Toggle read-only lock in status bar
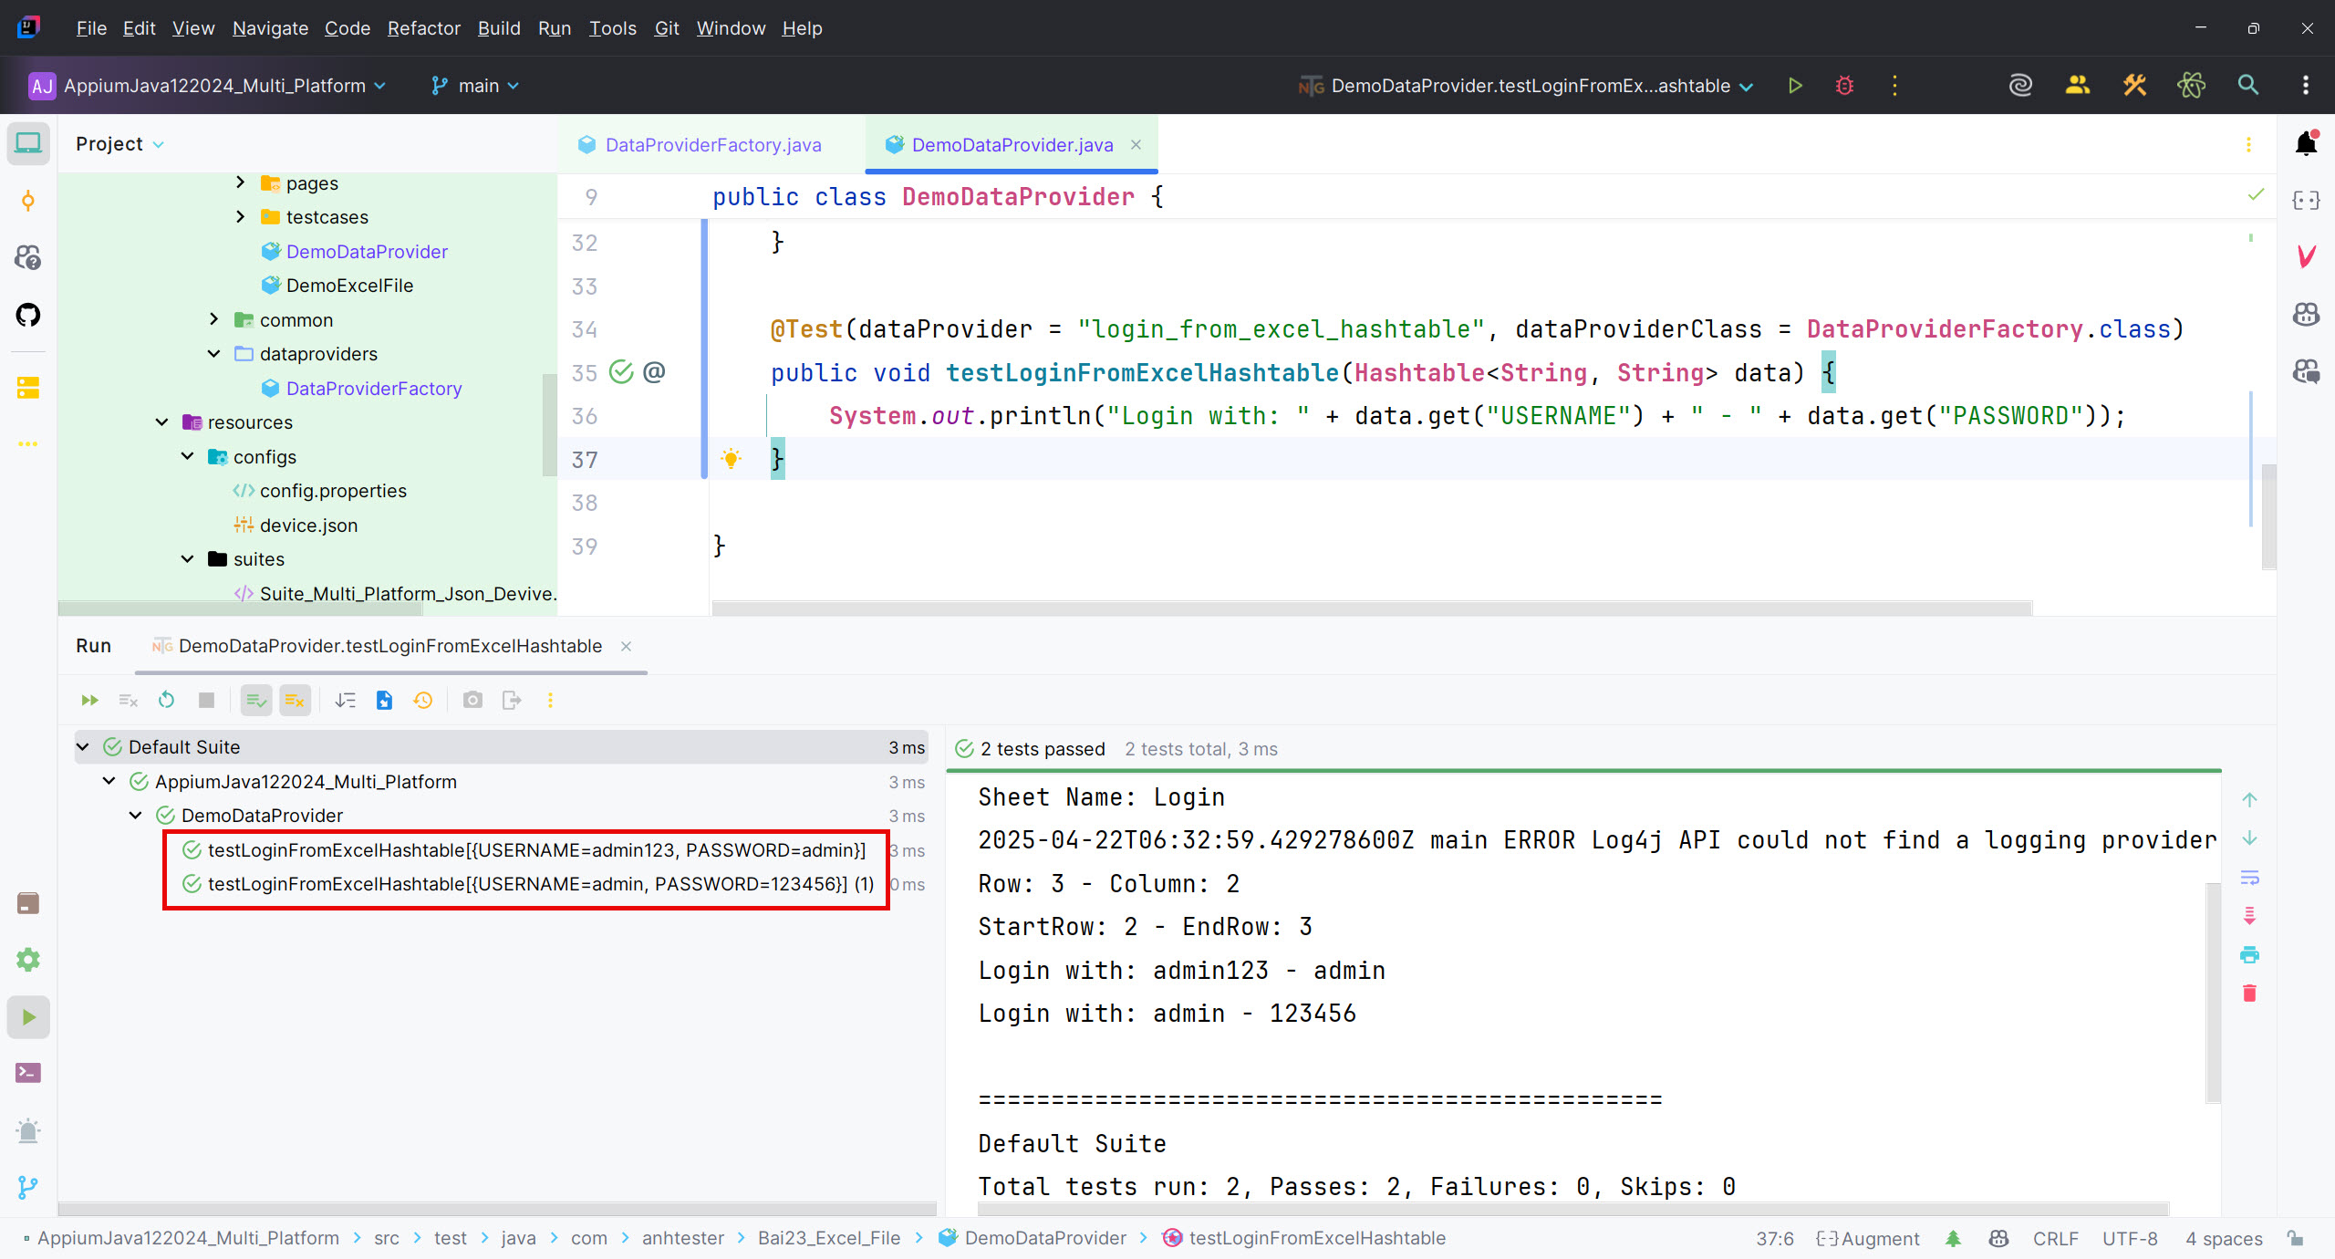Screen dimensions: 2335x1259 click(x=2296, y=1238)
